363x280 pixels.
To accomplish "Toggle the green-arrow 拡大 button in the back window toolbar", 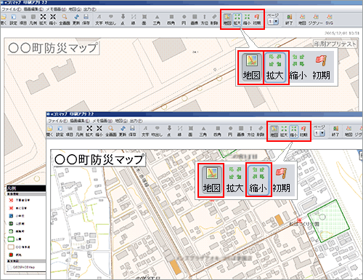I will [237, 20].
